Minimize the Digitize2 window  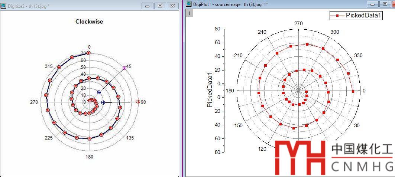click(148, 6)
